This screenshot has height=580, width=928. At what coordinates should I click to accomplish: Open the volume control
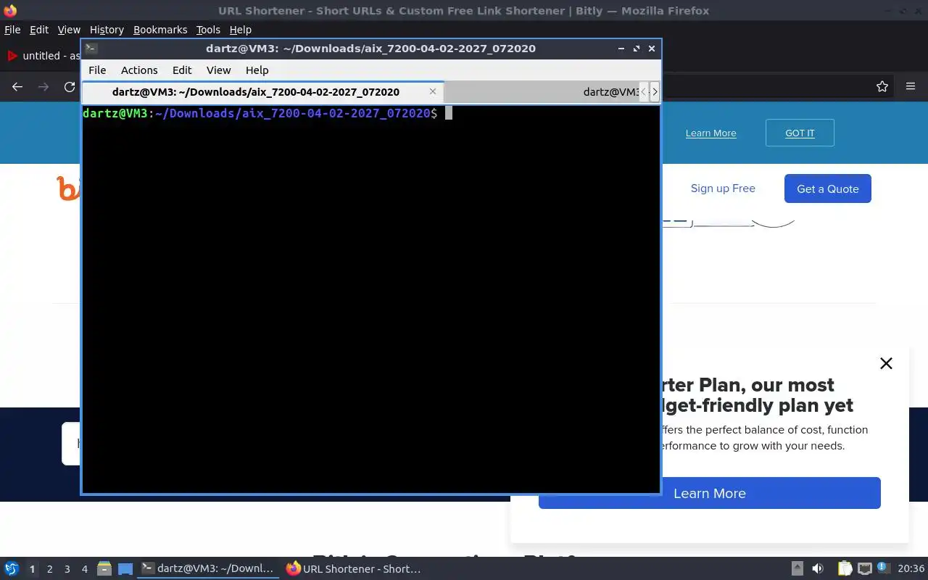pos(818,569)
